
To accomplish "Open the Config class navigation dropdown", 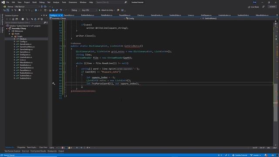I will pyautogui.click(x=164, y=18).
